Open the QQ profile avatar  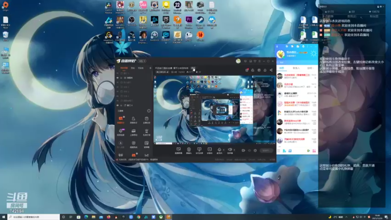pos(281,54)
